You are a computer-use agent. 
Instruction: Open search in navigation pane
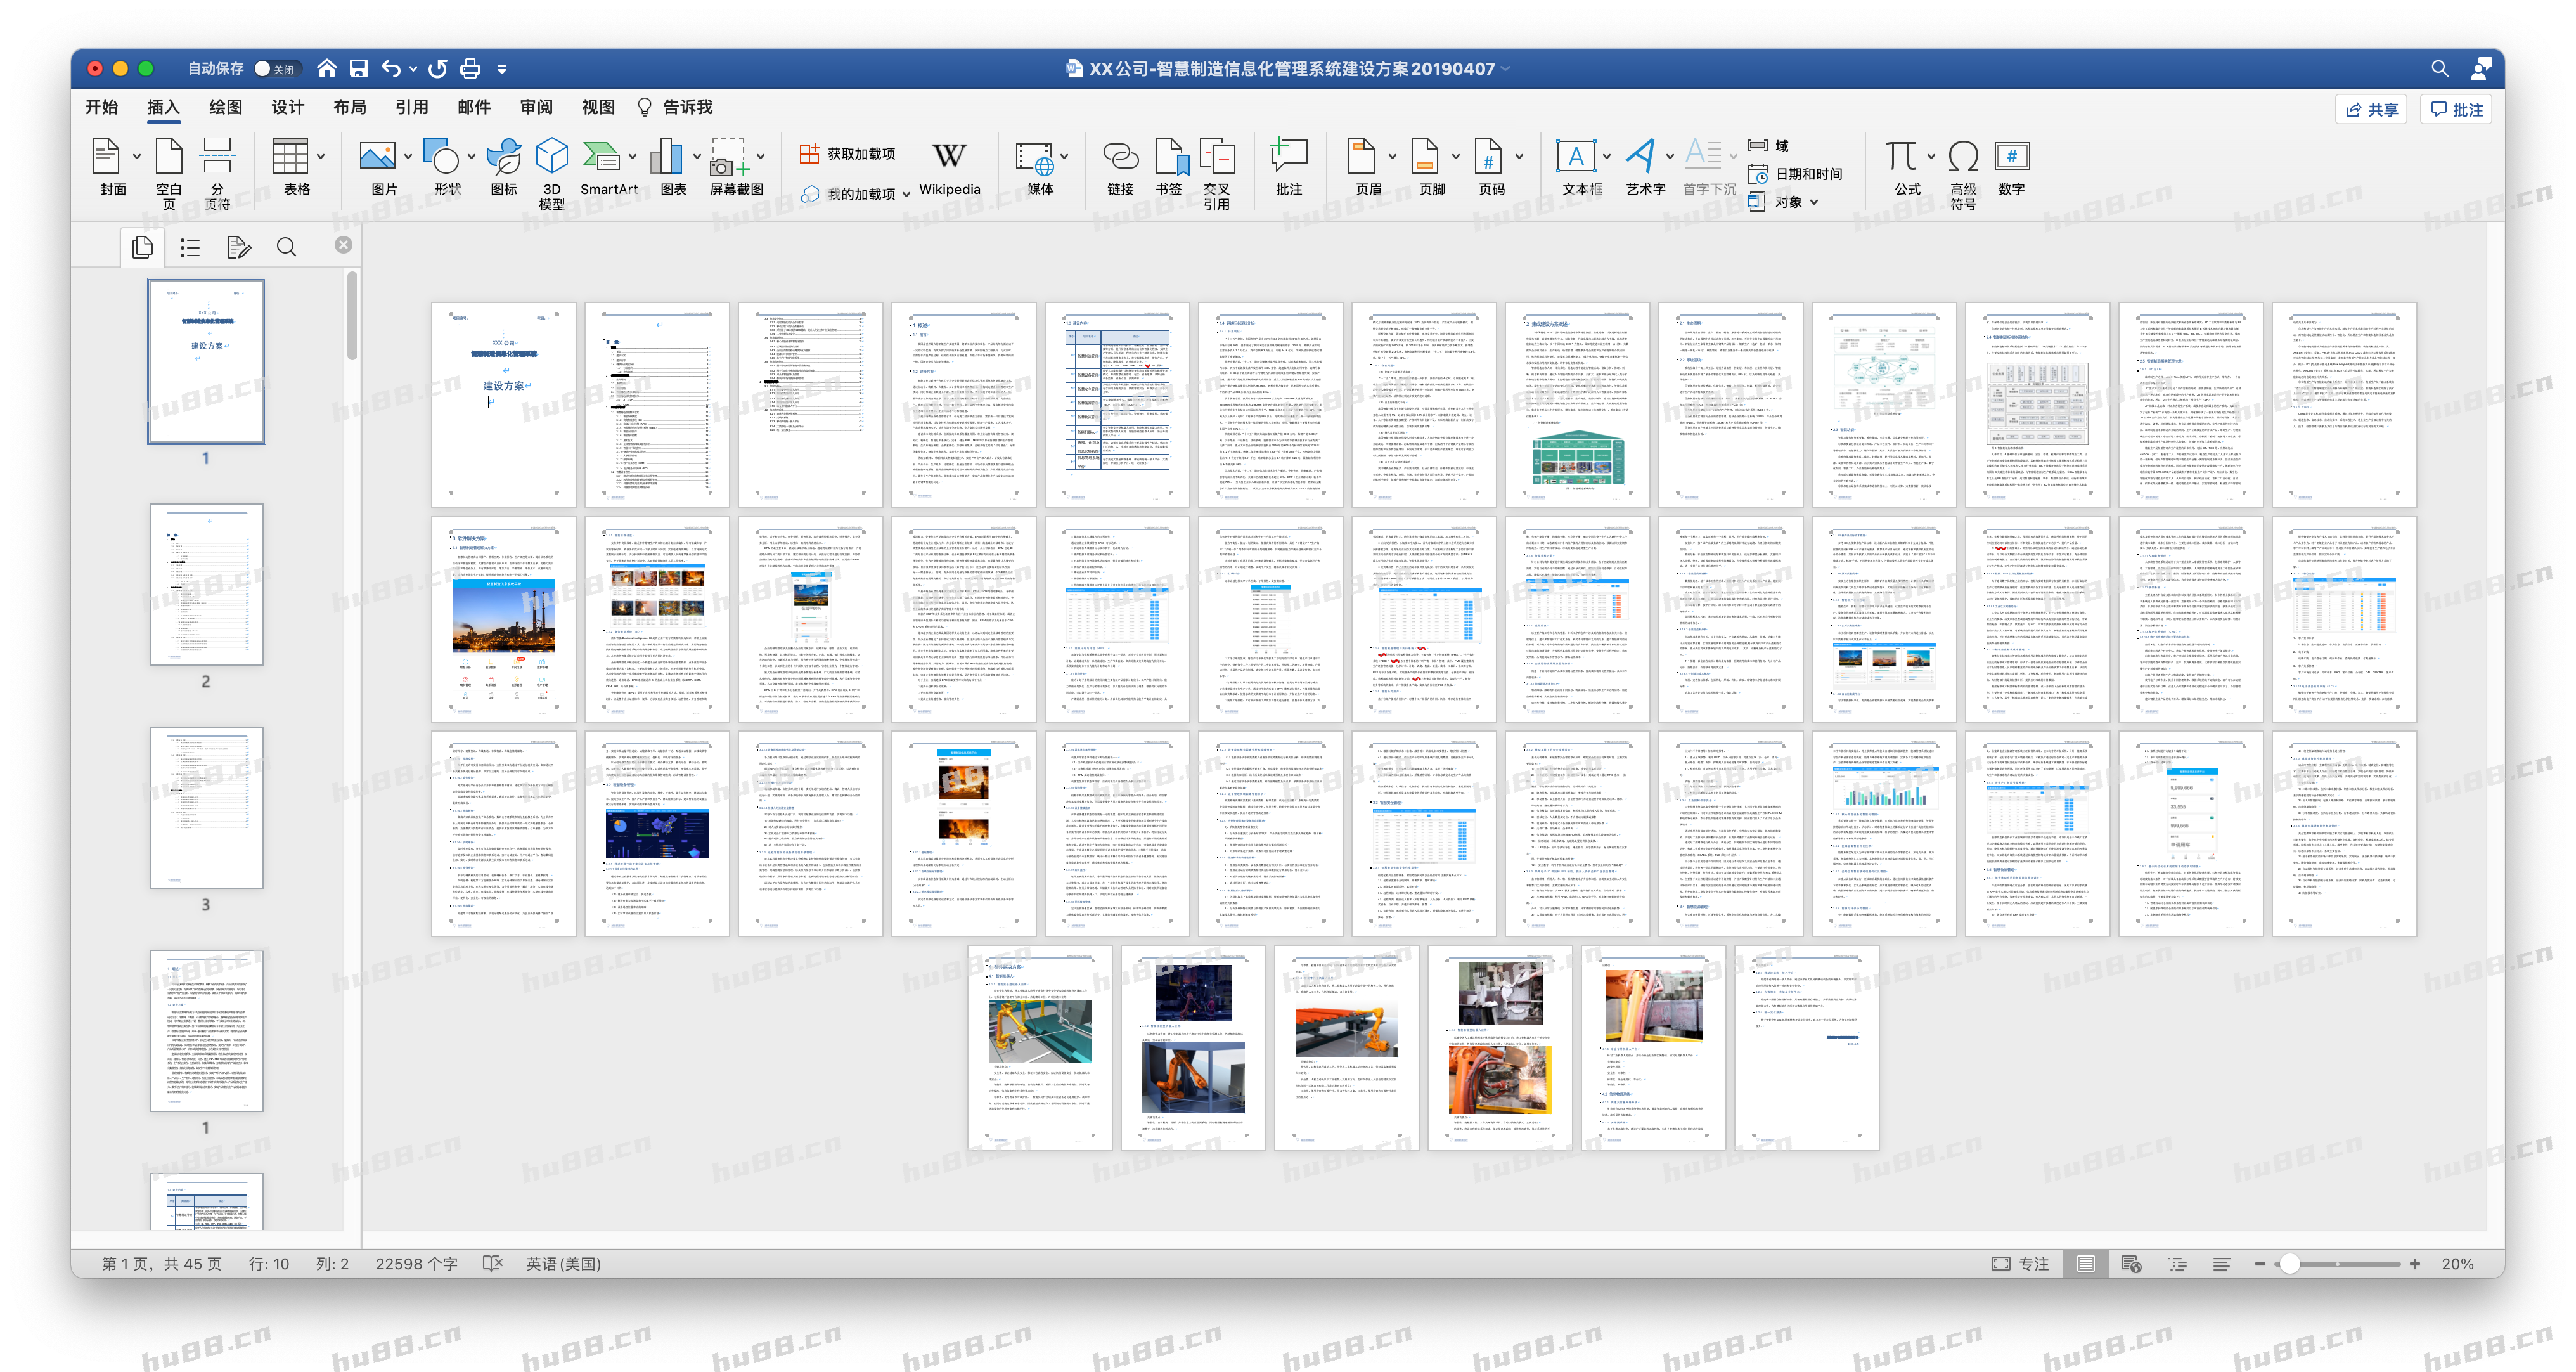(x=286, y=247)
